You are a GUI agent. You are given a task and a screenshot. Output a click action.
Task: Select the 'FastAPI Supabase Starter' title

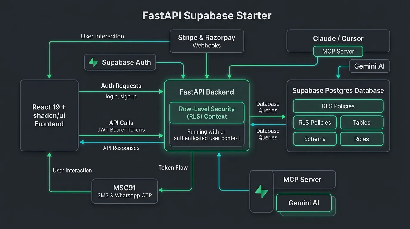207,16
